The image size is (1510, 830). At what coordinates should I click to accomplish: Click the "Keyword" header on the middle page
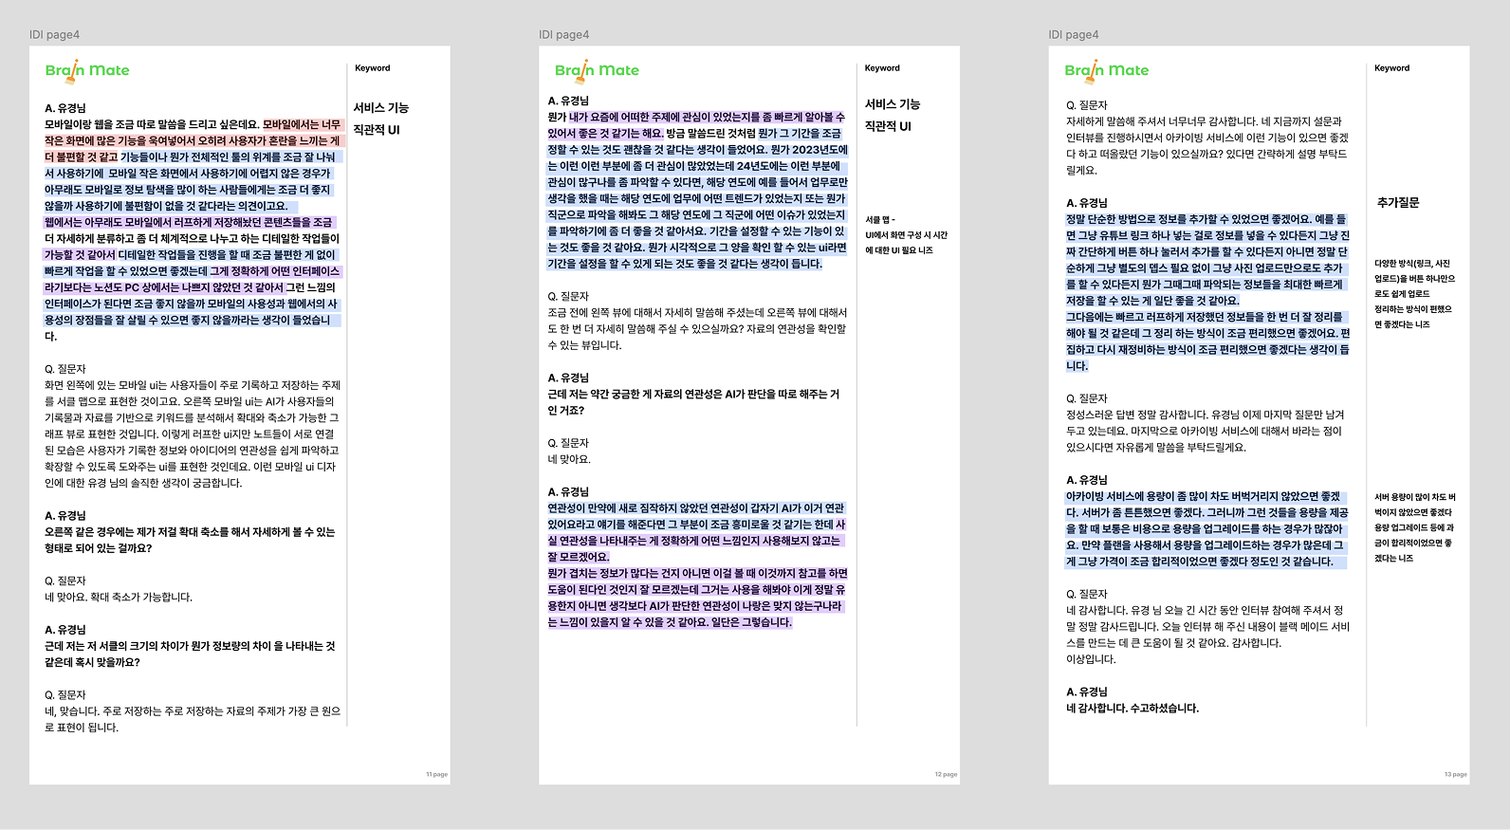pyautogui.click(x=882, y=68)
